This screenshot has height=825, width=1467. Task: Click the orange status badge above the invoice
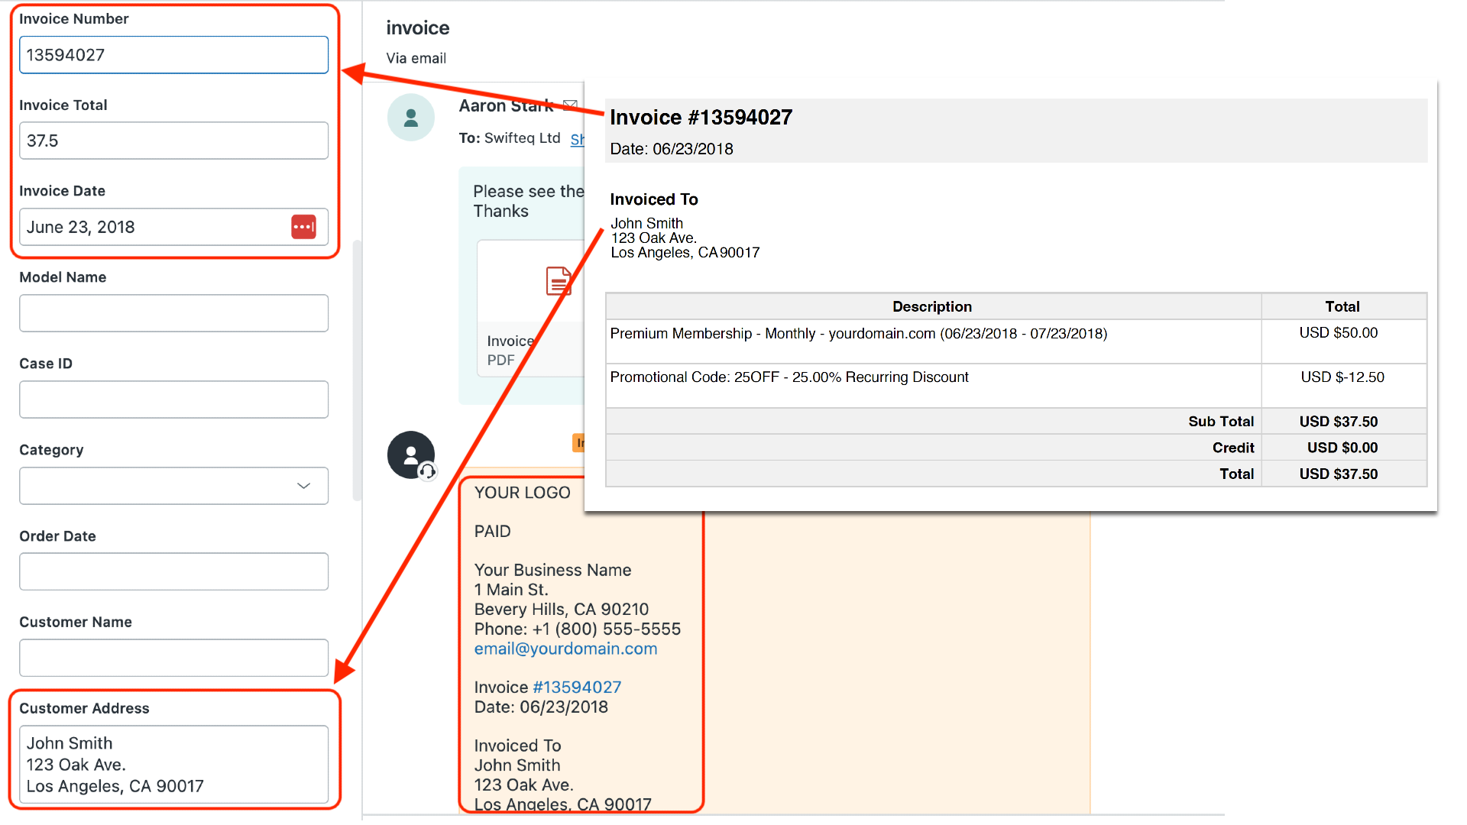[x=579, y=442]
